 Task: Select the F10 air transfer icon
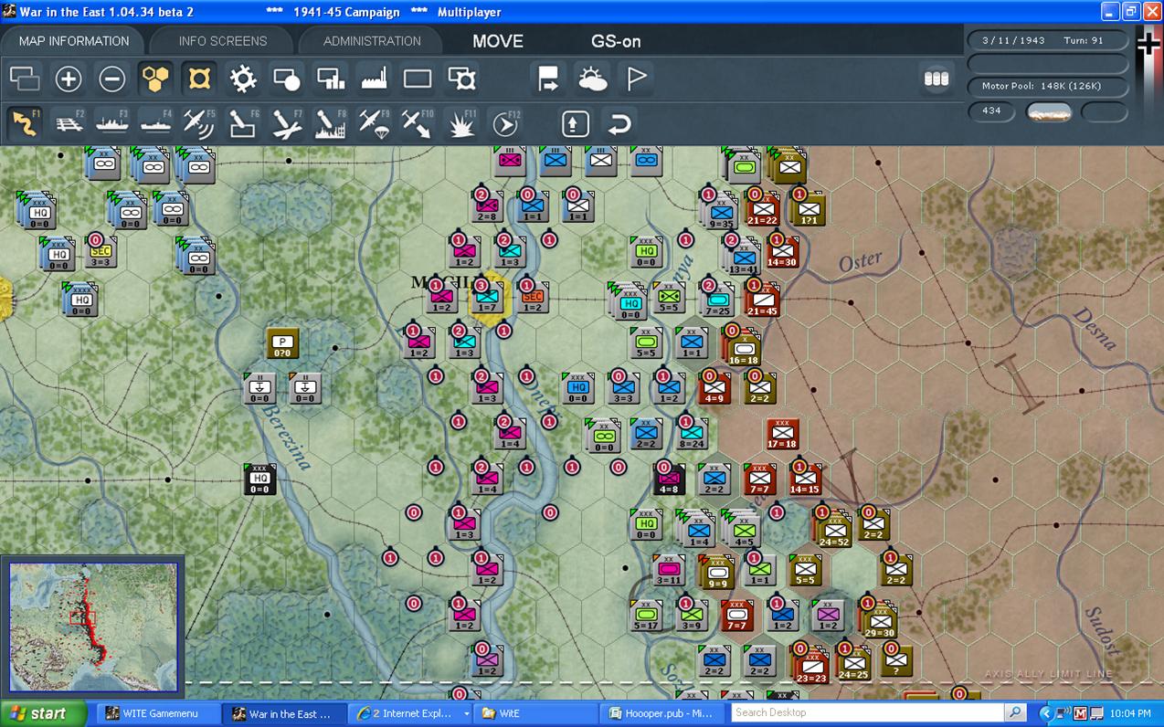(418, 123)
